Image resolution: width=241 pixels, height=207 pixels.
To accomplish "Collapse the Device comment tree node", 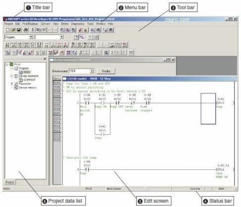I will pyautogui.click(x=11, y=76).
